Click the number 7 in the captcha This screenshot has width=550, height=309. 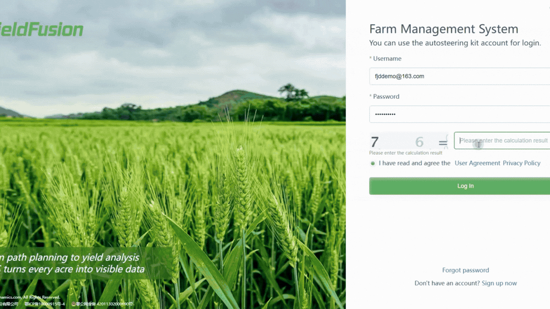375,142
